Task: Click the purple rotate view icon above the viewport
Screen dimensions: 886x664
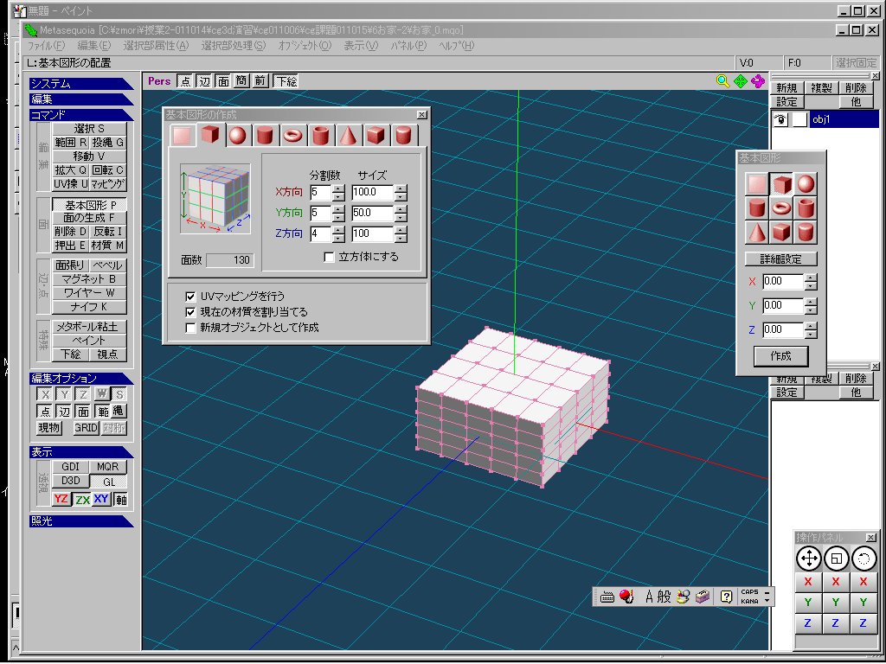Action: pyautogui.click(x=758, y=81)
